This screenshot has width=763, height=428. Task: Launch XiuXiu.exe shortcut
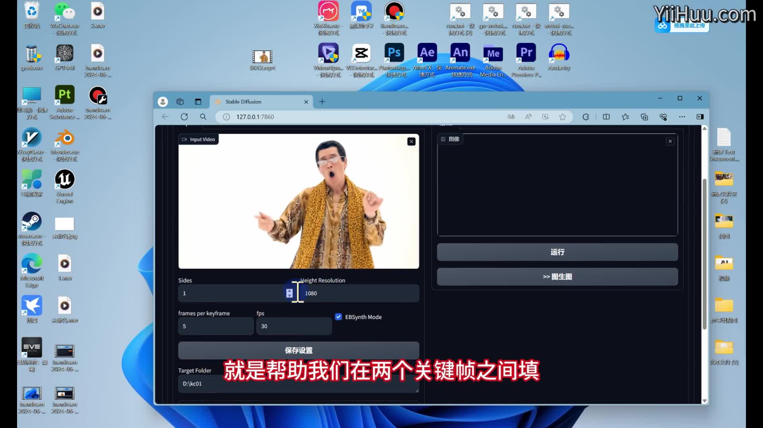coord(328,18)
